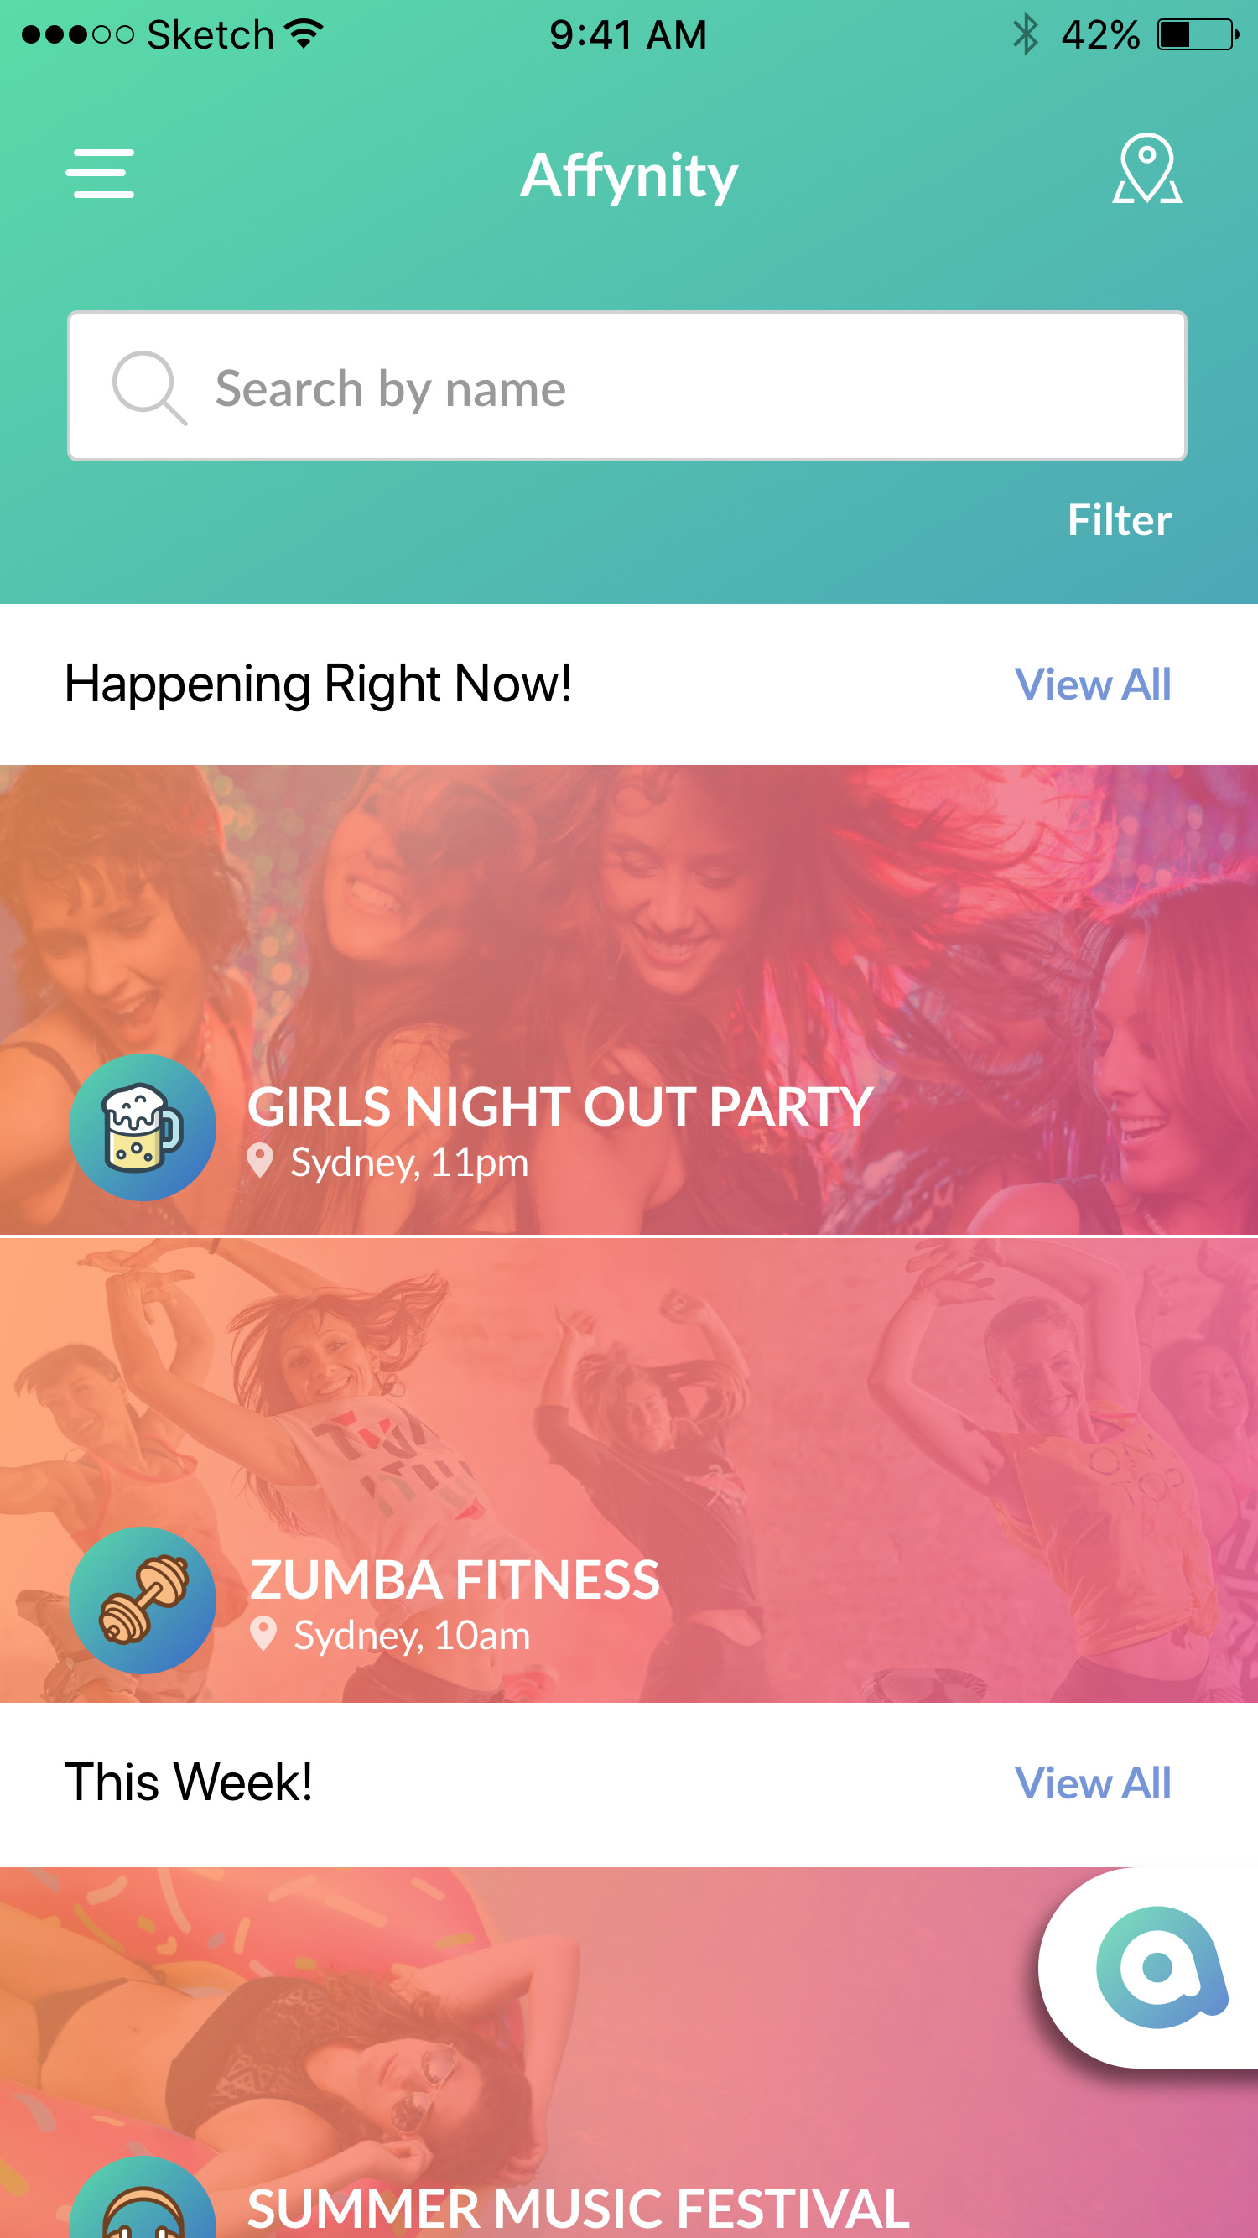Click the pin beside Sydney, 10am

263,1634
